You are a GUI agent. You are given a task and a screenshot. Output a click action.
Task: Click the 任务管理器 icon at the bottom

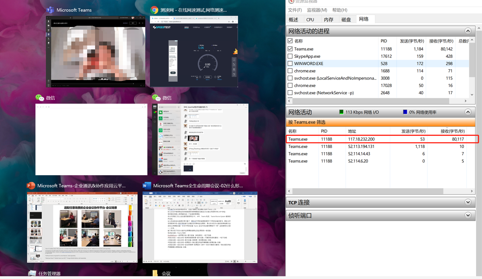point(32,273)
